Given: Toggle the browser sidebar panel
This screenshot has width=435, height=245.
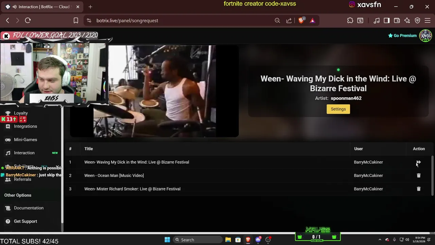Looking at the screenshot, I should pos(387,20).
